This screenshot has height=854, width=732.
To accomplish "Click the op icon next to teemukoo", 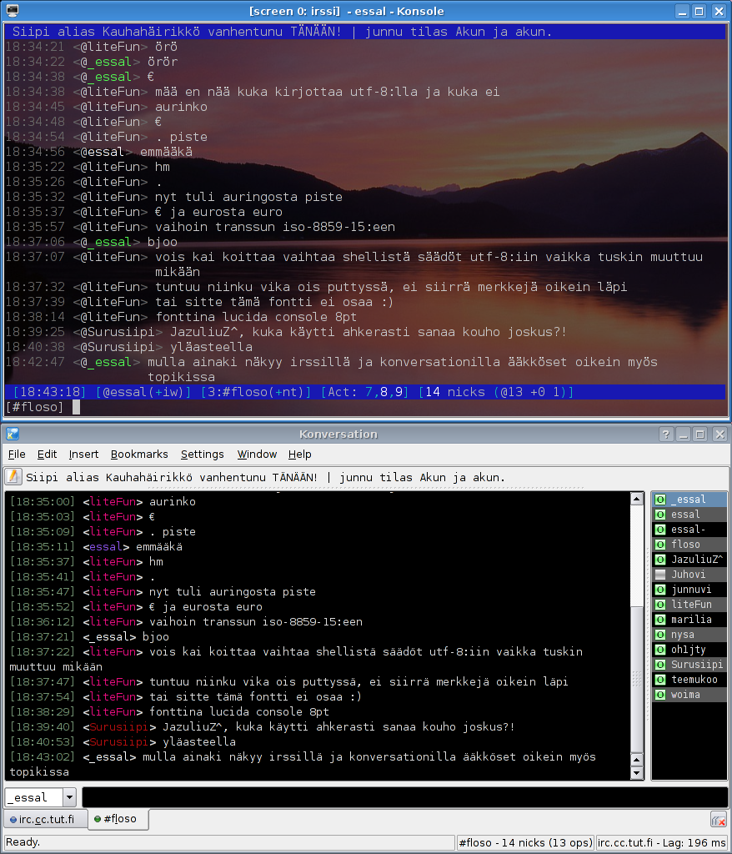I will [660, 680].
